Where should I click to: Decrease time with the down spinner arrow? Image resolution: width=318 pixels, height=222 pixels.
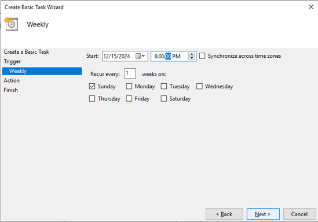(192, 58)
